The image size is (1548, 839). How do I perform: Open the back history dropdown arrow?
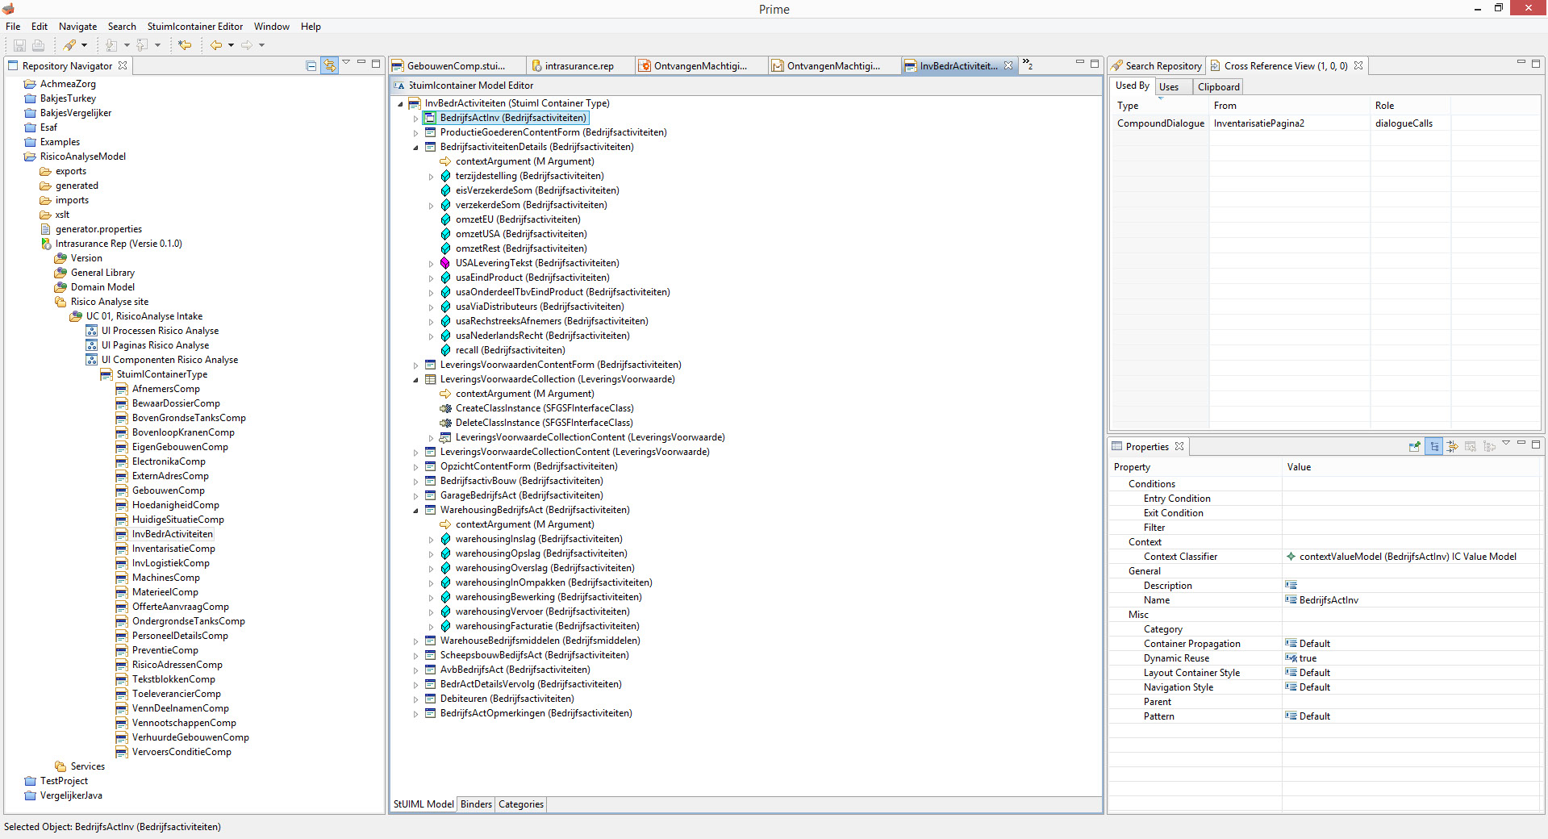click(x=231, y=45)
